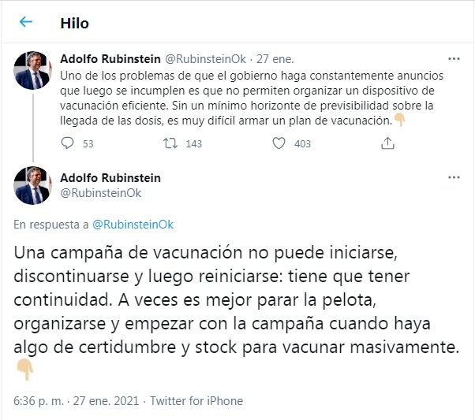Open the @RubinsteinOk handle below the second tweet's name
The image size is (475, 420).
[x=101, y=193]
